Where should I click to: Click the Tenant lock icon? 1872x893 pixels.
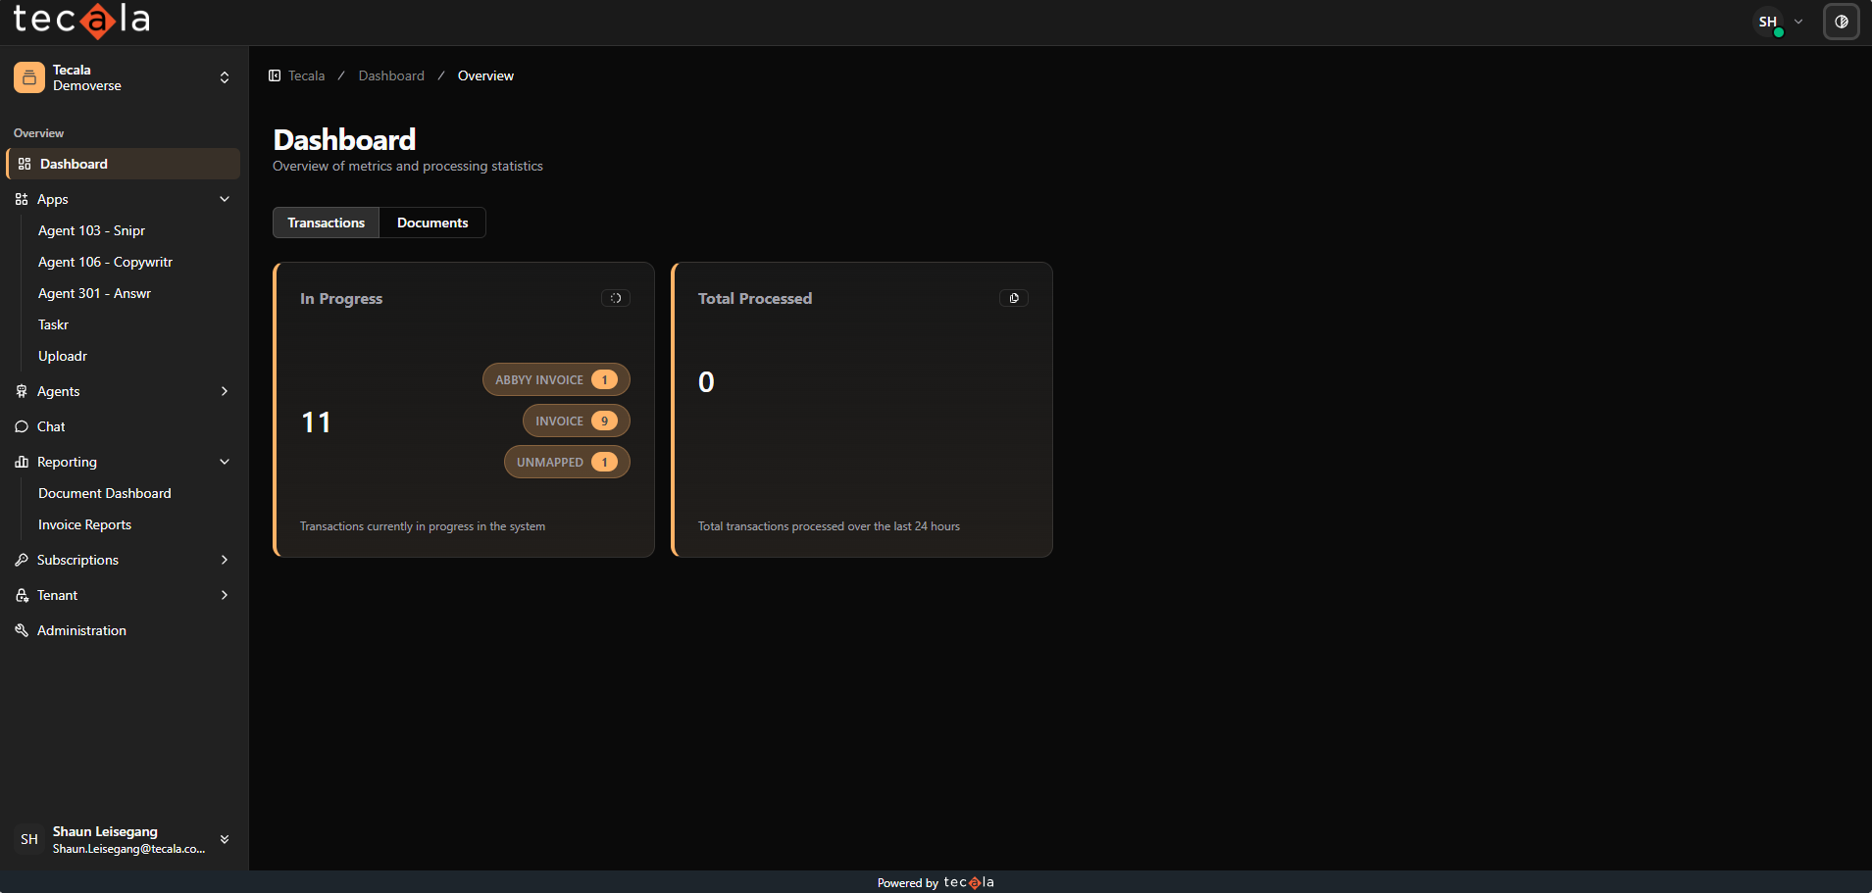pyautogui.click(x=22, y=595)
